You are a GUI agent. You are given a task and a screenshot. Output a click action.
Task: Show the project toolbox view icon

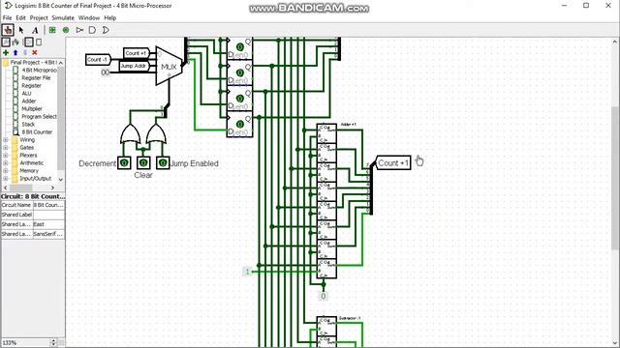click(x=6, y=42)
